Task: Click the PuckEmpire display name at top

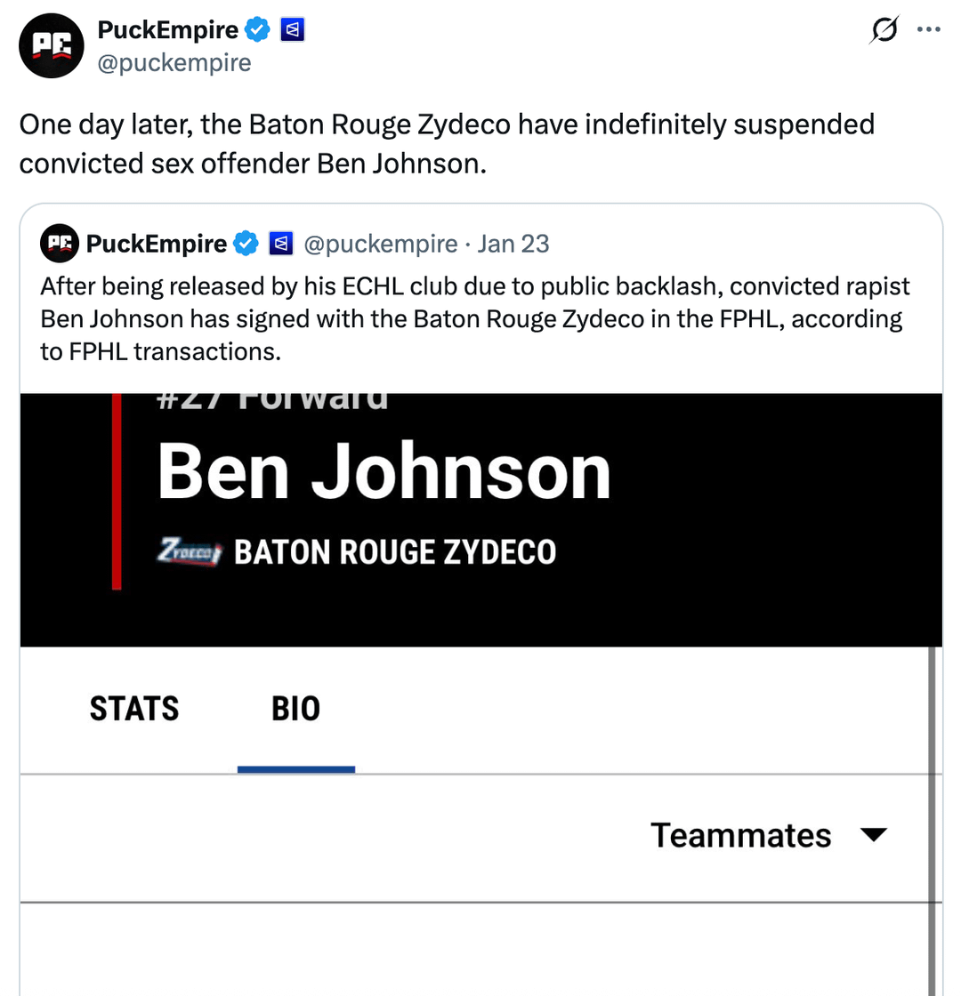Action: tap(167, 30)
